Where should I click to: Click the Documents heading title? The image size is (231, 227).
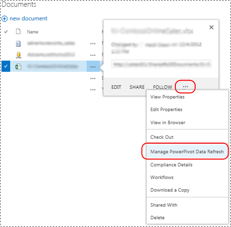click(x=19, y=4)
